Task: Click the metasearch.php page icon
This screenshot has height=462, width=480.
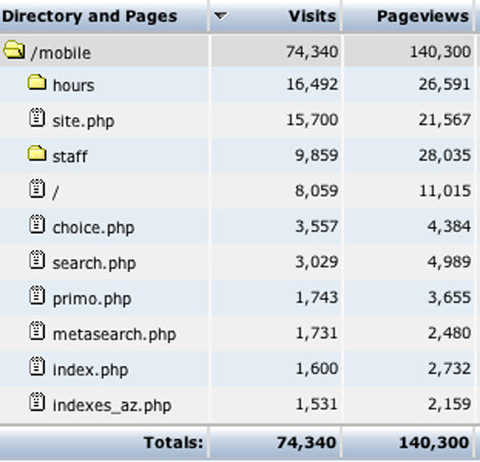Action: click(x=37, y=331)
